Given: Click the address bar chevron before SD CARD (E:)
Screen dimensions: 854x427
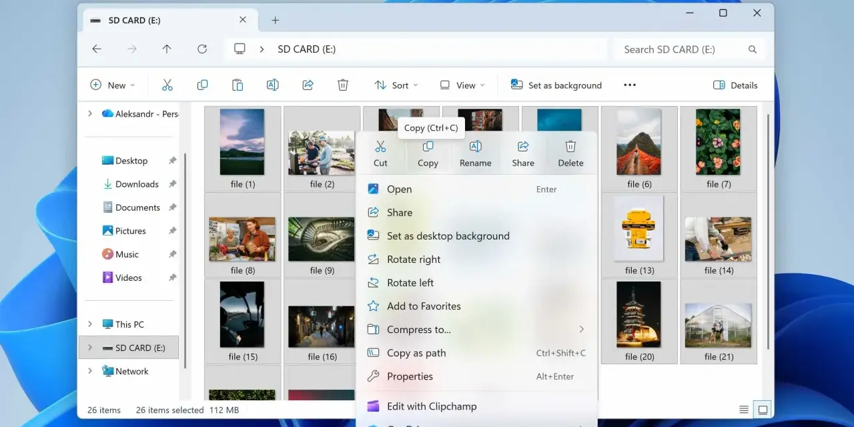Looking at the screenshot, I should click(x=262, y=49).
